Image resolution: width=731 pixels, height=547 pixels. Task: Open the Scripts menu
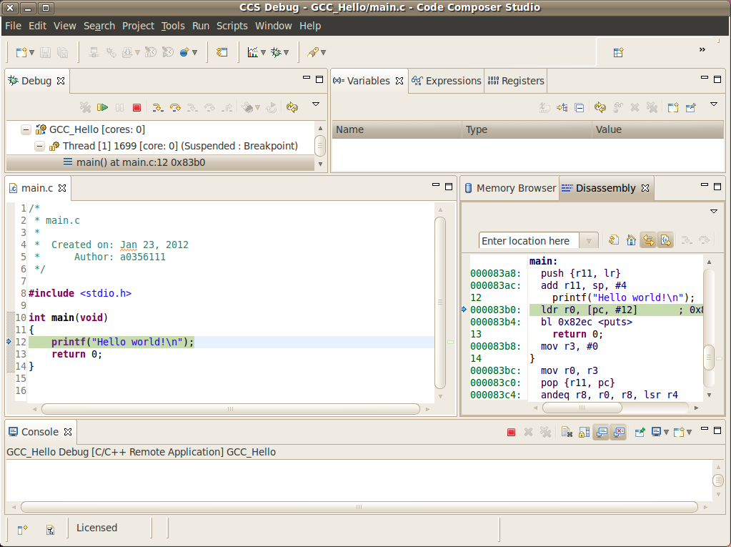232,25
